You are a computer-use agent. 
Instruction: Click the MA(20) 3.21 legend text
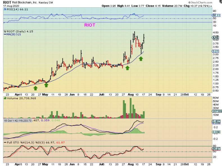click(x=14, y=34)
